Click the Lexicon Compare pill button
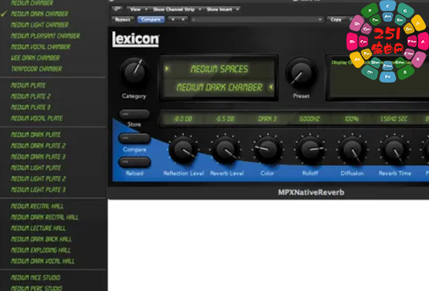The image size is (429, 291). [135, 138]
